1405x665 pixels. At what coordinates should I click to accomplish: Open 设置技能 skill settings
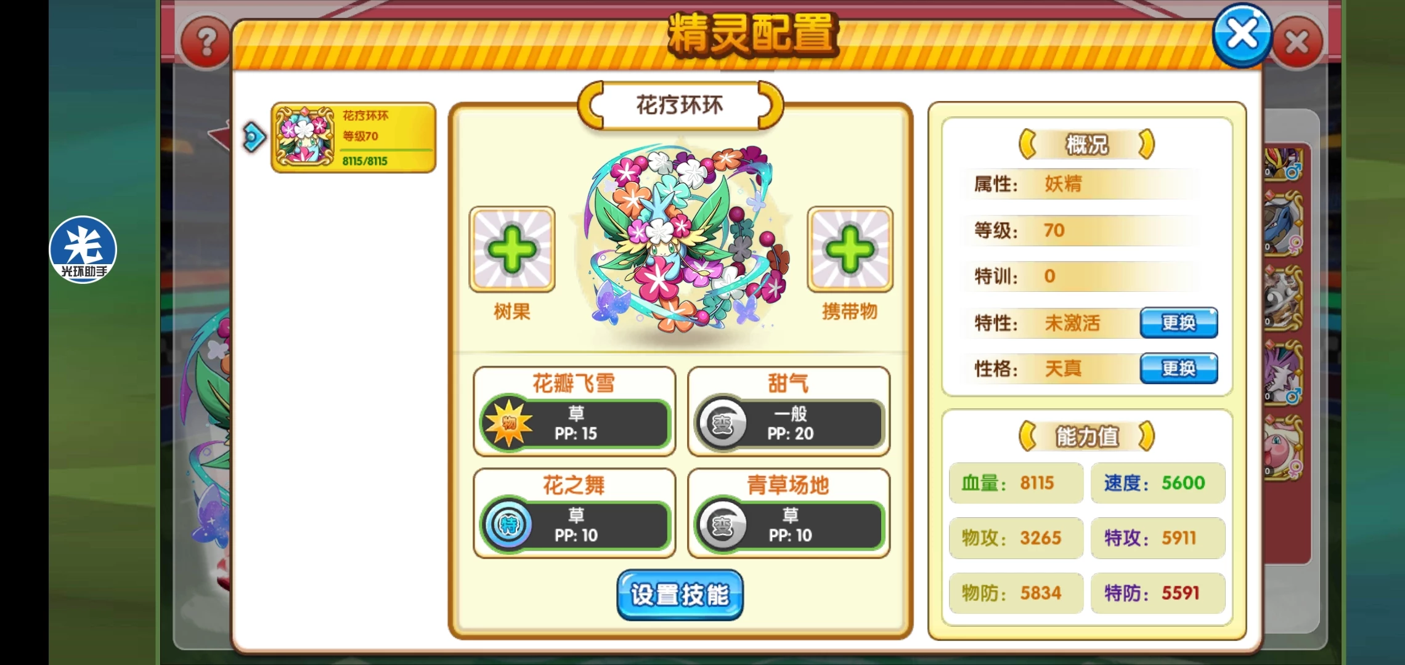680,595
